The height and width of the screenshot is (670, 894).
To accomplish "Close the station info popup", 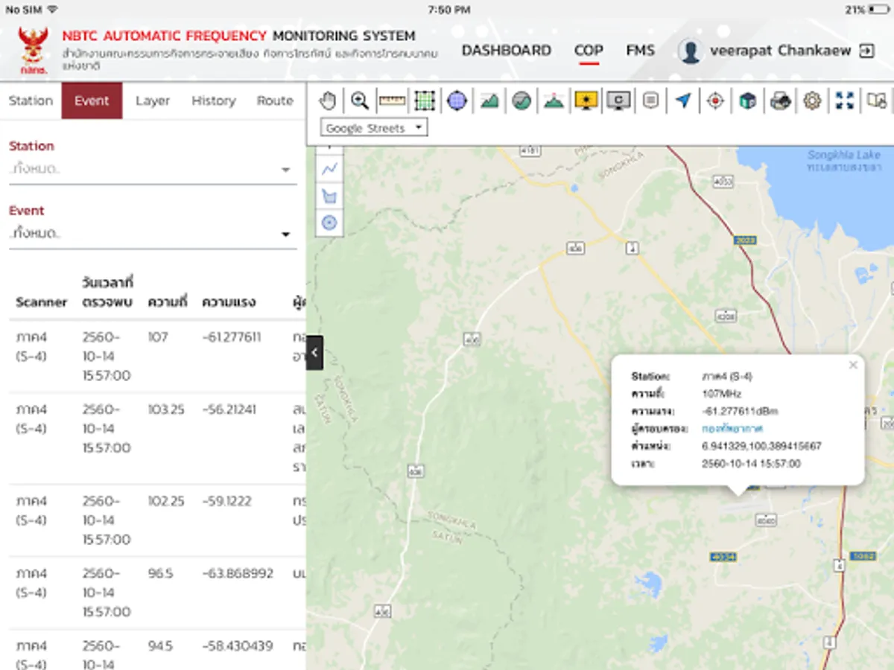I will [x=853, y=365].
